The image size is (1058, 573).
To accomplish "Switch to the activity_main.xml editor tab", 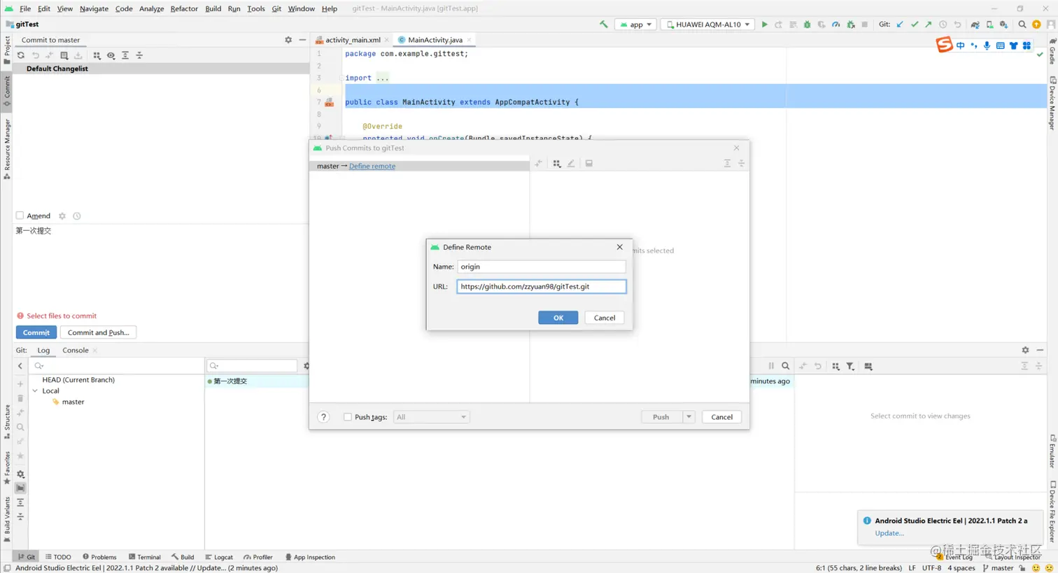I will point(352,40).
